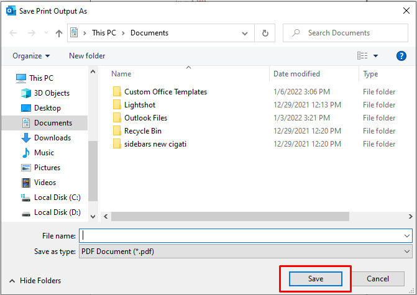This screenshot has height=295, width=417.
Task: Select the Outlook Files folder
Action: pyautogui.click(x=145, y=118)
